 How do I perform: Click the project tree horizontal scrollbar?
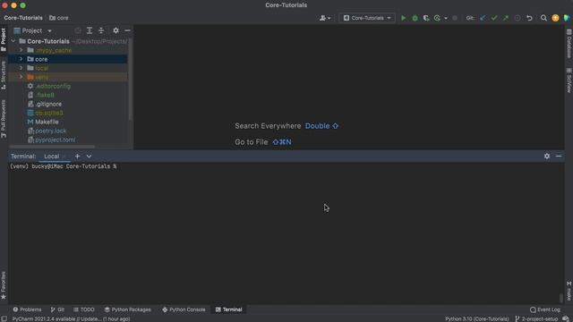52,147
